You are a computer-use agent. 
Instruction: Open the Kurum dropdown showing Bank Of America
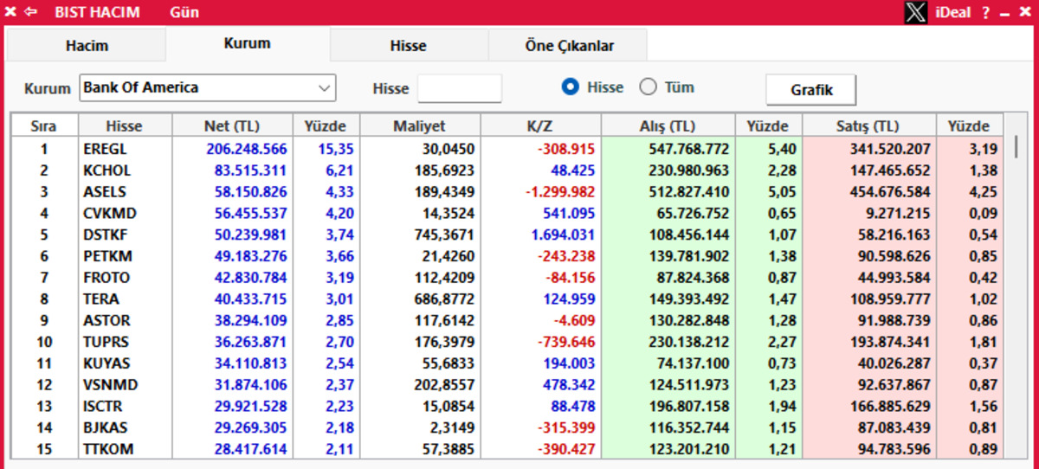208,88
